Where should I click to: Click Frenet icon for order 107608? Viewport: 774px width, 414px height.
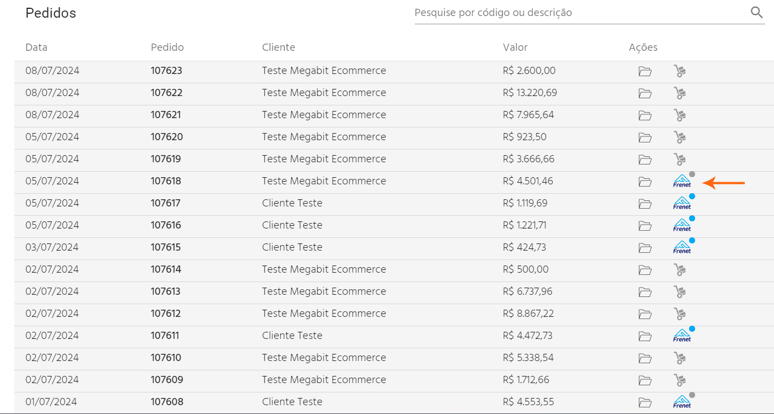[x=682, y=402]
